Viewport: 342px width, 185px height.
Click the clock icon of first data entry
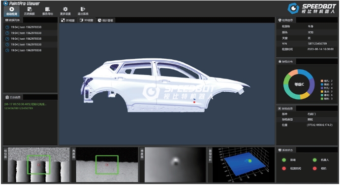[7, 27]
